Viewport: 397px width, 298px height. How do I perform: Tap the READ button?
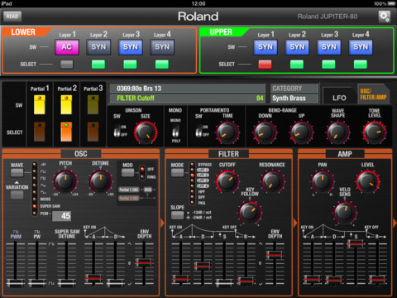(x=12, y=17)
